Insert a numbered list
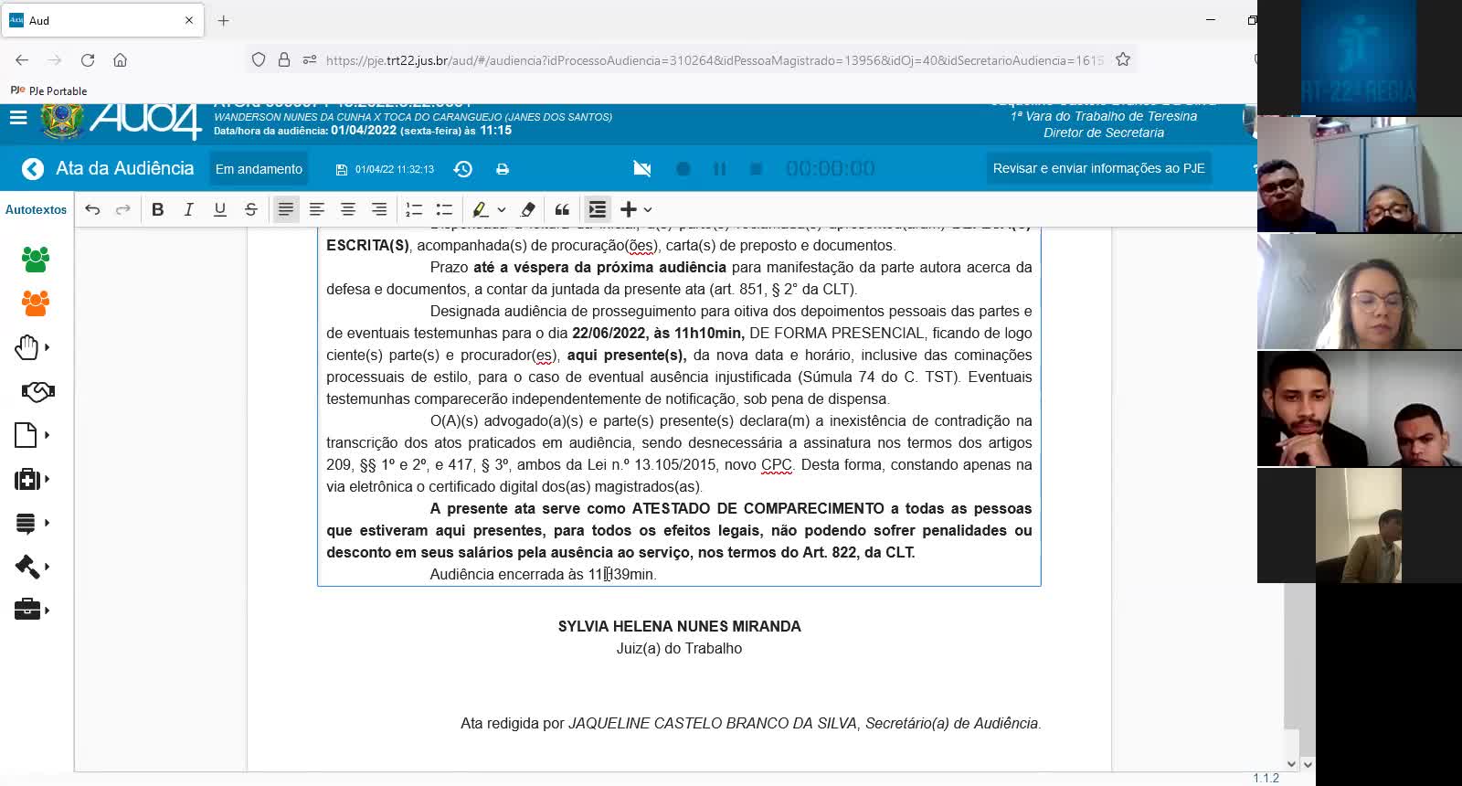Image resolution: width=1462 pixels, height=786 pixels. point(414,209)
